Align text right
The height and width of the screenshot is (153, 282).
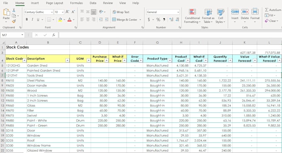click(x=94, y=19)
